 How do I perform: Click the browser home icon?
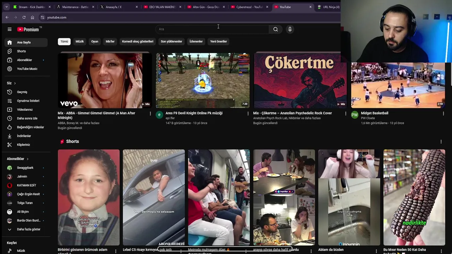click(x=32, y=17)
